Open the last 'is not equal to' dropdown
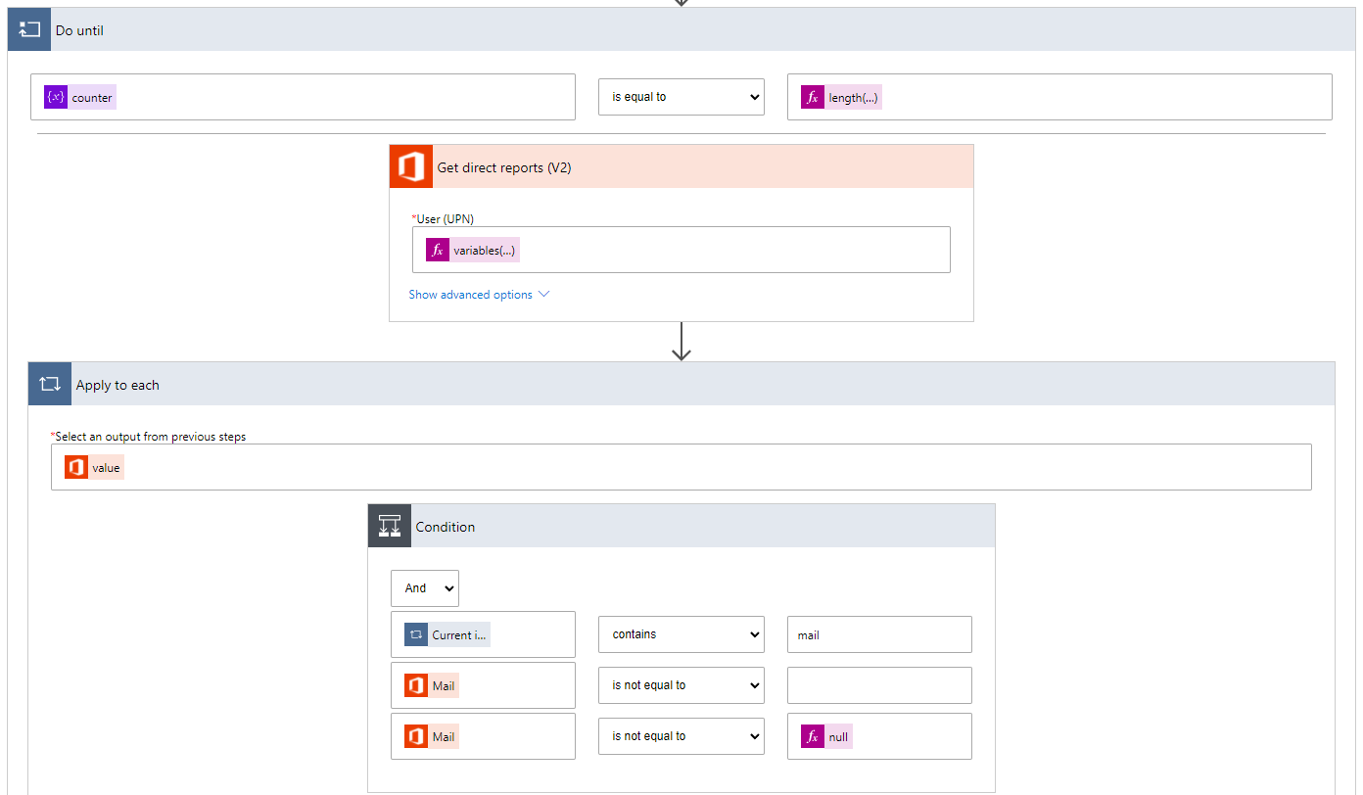 [x=681, y=736]
